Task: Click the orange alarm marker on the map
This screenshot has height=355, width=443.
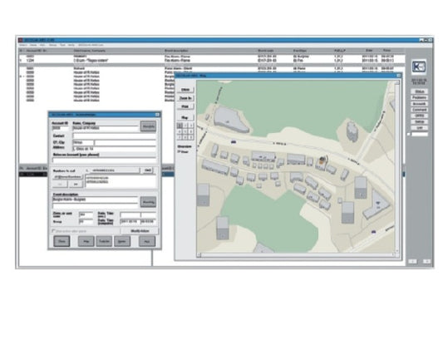Action: 322,160
